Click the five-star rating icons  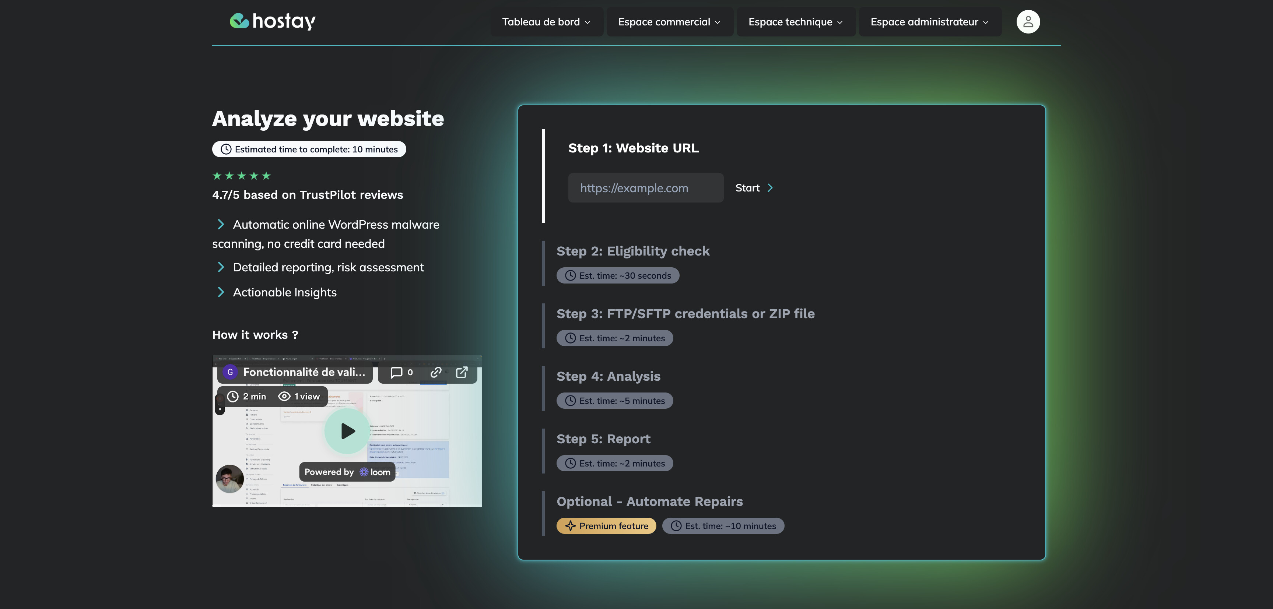(x=242, y=176)
